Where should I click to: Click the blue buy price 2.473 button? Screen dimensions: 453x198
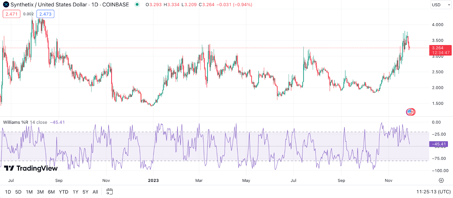pyautogui.click(x=45, y=14)
